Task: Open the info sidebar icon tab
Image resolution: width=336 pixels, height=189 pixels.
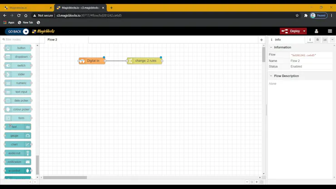Action: point(310,40)
